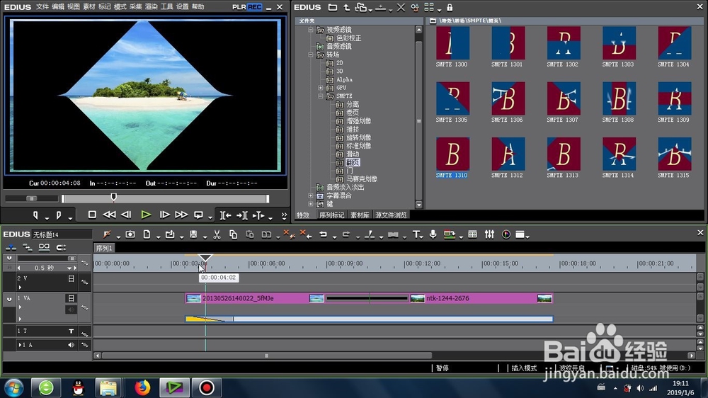The image size is (708, 398).
Task: Open the 文件 menu
Action: [x=42, y=7]
